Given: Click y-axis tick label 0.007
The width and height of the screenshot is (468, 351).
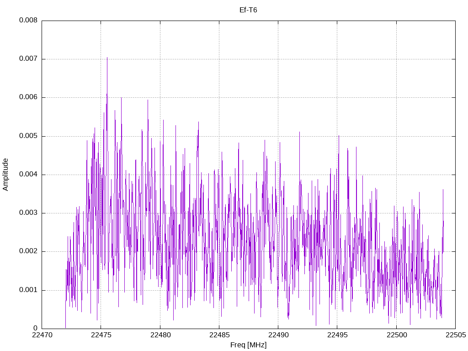Looking at the screenshot, I should coord(28,59).
